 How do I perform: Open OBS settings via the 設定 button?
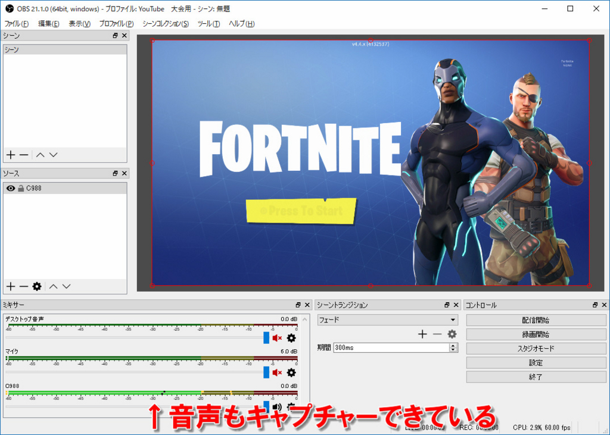(535, 362)
